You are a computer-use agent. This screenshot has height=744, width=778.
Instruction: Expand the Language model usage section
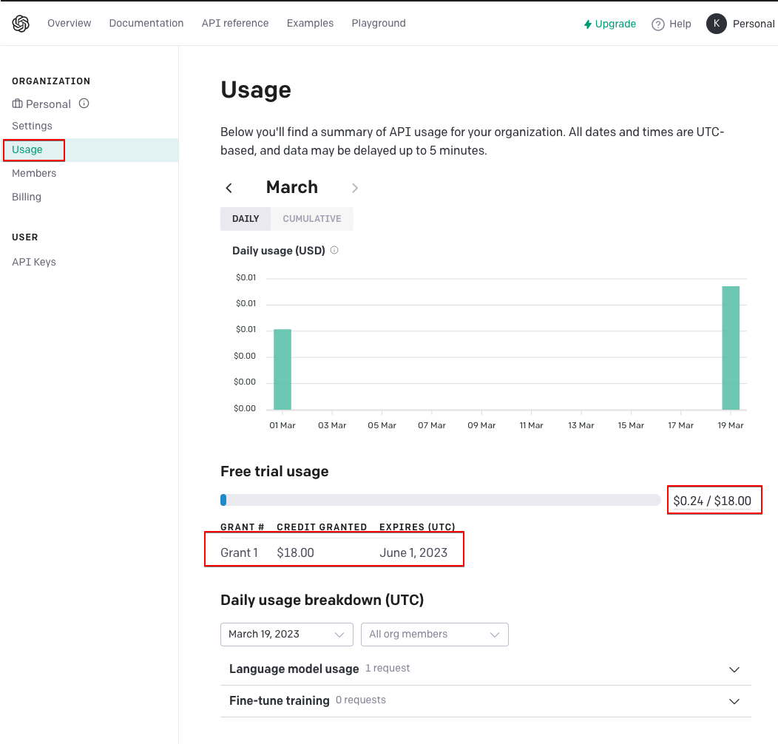click(486, 669)
